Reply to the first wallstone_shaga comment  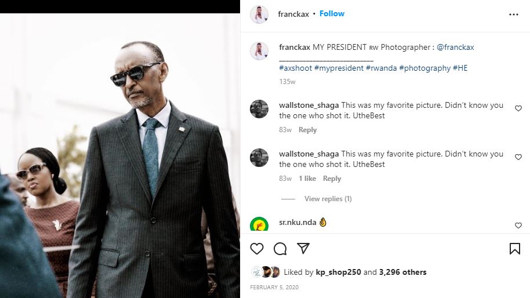coord(307,130)
